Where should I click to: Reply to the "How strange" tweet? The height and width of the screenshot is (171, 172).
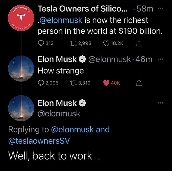41,83
